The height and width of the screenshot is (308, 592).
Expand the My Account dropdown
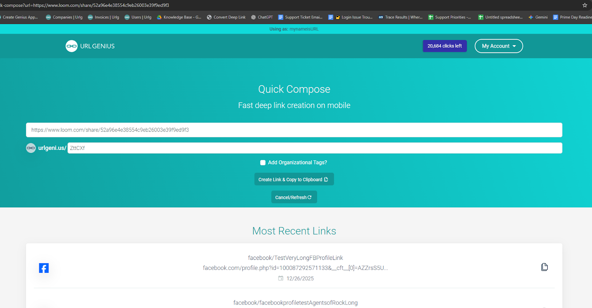[498, 46]
